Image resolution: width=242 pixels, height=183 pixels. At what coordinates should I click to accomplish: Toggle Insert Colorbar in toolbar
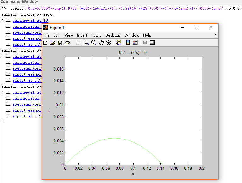click(128, 43)
